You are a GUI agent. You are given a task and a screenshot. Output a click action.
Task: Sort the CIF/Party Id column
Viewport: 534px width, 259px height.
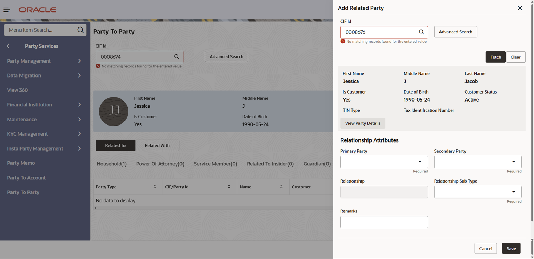point(229,187)
